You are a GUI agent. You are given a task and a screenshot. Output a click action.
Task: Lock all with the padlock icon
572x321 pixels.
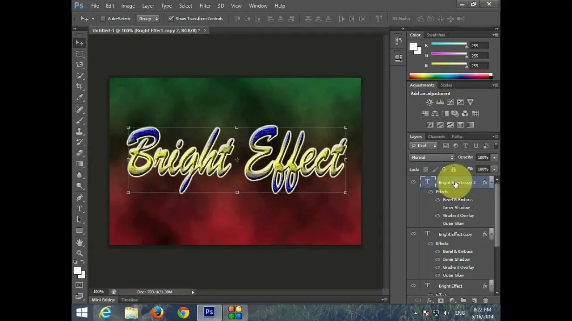coord(454,169)
